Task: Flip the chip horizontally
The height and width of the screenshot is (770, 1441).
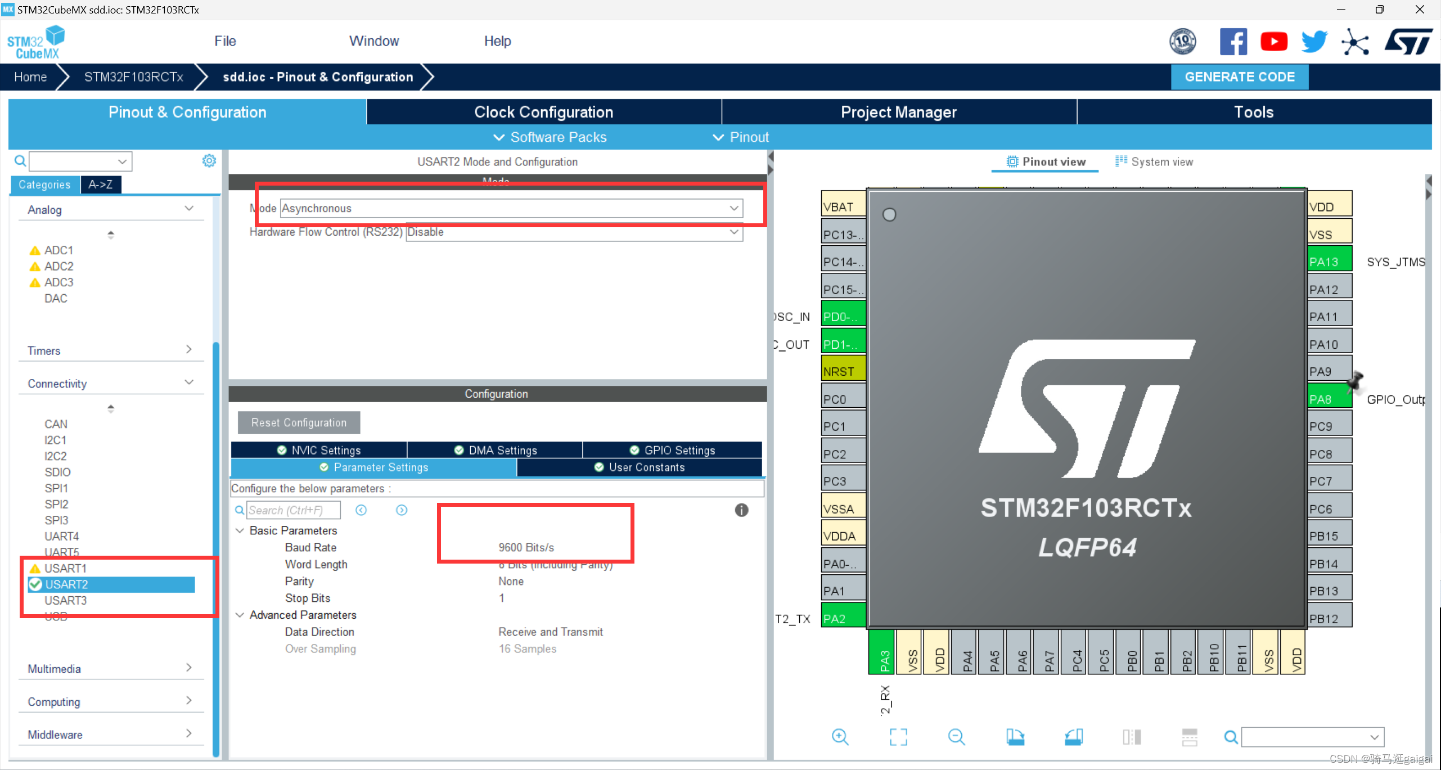Action: pyautogui.click(x=1132, y=737)
